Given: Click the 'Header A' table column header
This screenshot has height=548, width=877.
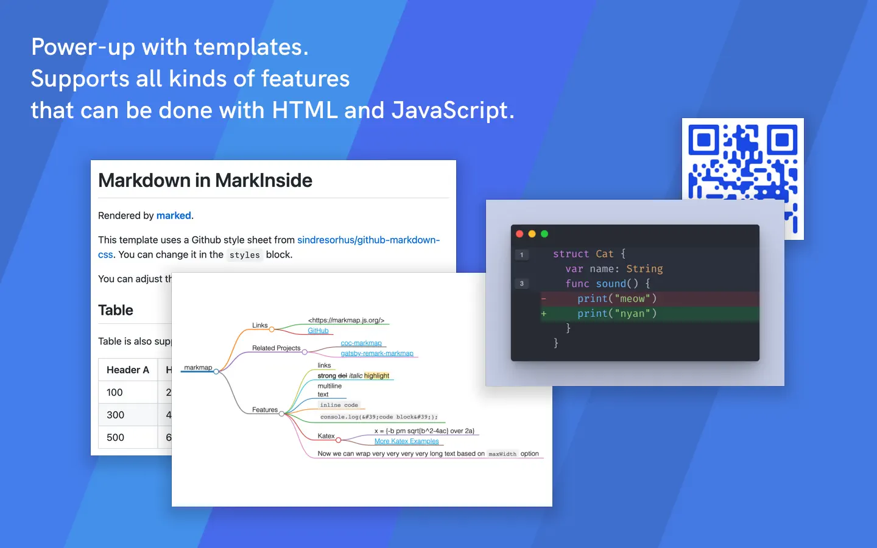Looking at the screenshot, I should (x=128, y=370).
